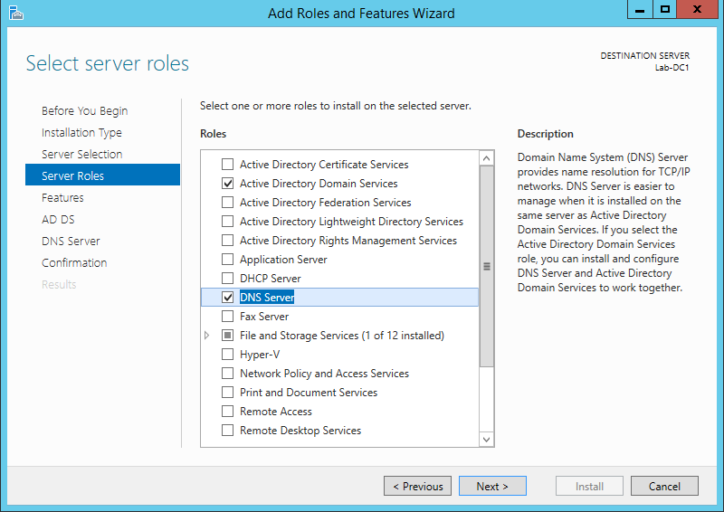Click the roles list scrollbar thumb
The width and height of the screenshot is (724, 512).
pos(487,267)
